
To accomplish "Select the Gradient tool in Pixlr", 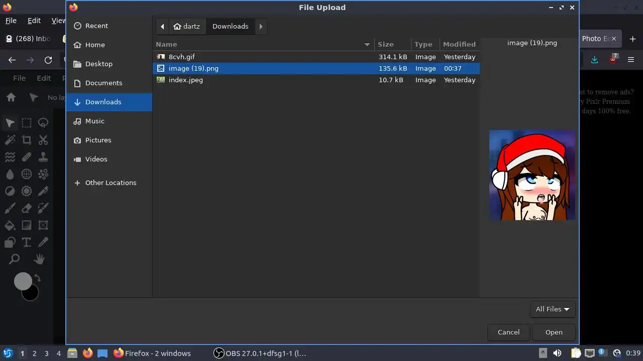I will 27,225.
